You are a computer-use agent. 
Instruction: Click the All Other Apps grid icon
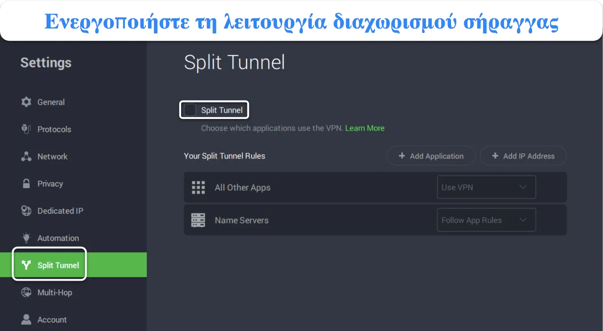198,188
